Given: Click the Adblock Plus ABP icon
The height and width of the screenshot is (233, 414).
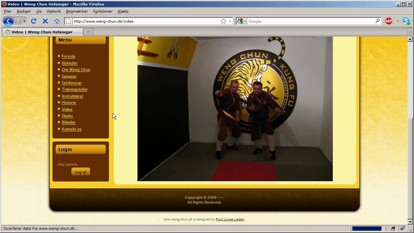Looking at the screenshot, I should 389,21.
